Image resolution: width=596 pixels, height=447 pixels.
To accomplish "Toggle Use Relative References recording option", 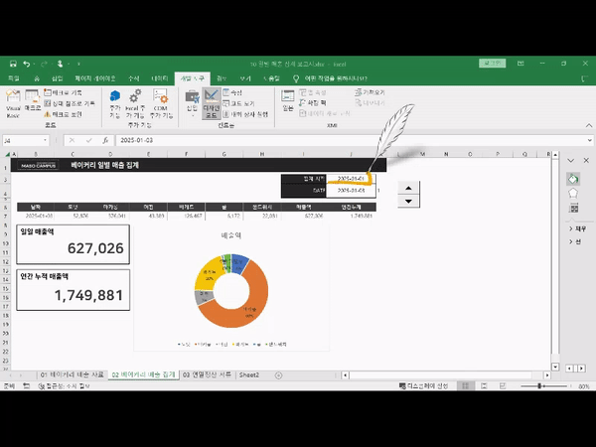I will tap(74, 102).
